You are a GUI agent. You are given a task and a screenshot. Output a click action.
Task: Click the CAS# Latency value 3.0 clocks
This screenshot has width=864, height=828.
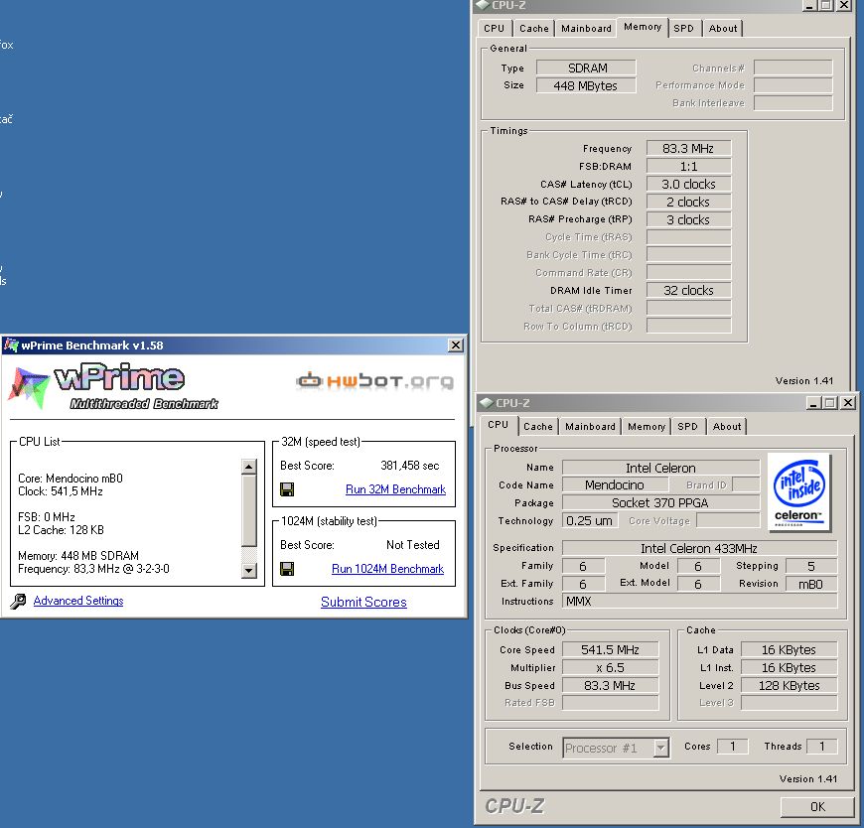coord(688,184)
